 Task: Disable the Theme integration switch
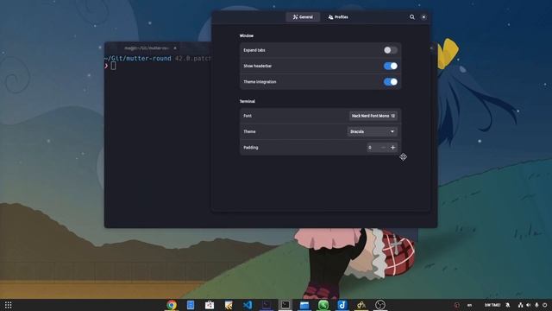(x=391, y=82)
